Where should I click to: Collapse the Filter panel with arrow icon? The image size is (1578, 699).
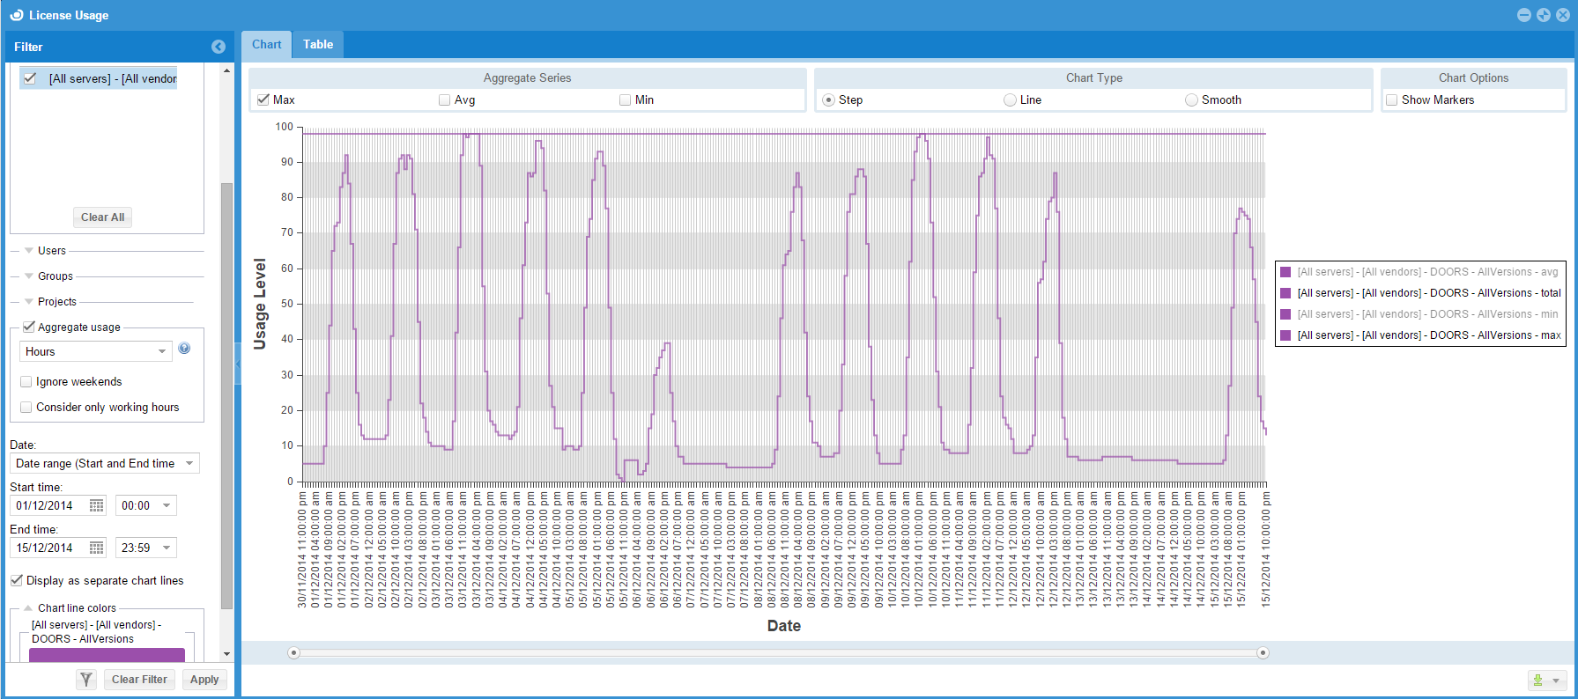click(219, 47)
